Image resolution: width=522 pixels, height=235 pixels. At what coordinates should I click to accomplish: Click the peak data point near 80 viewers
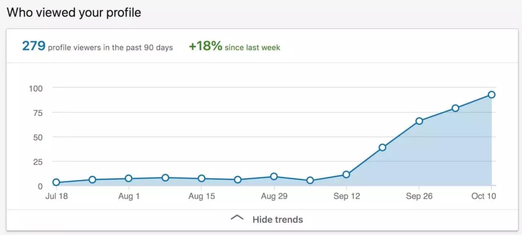click(455, 109)
